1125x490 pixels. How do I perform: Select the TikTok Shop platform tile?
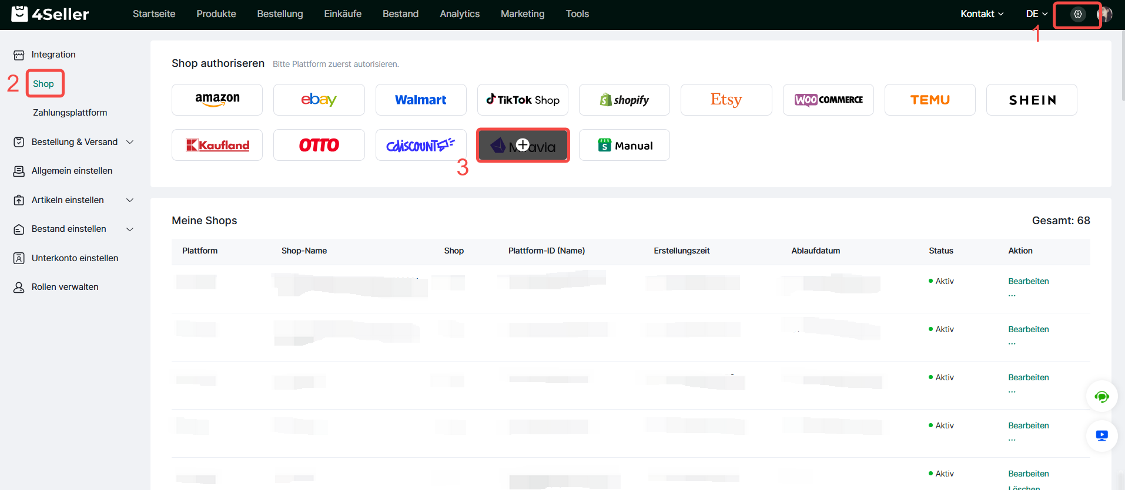[523, 100]
